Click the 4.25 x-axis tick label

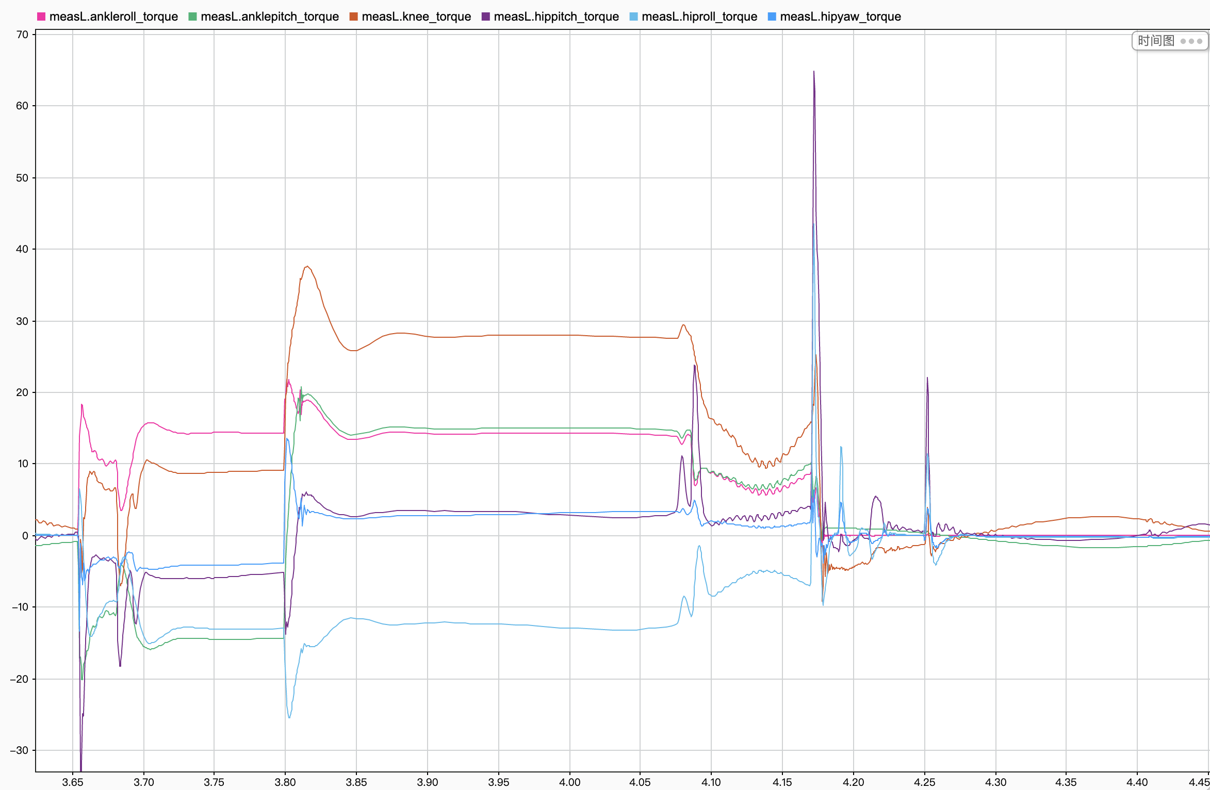point(924,782)
